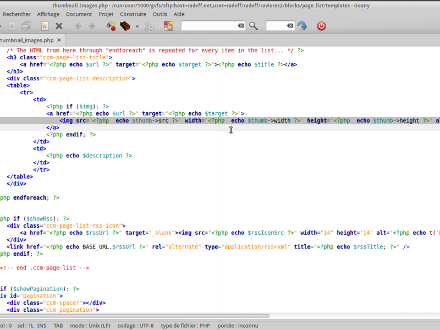Build the file with the brick icon
The width and height of the screenshot is (440, 330).
tap(125, 26)
